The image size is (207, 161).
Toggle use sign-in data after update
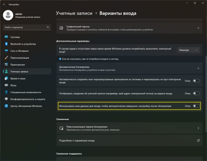click(196, 106)
